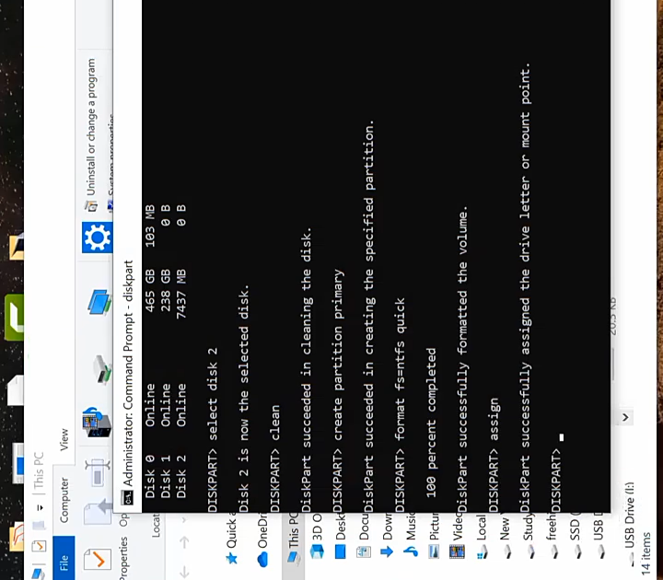This screenshot has height=580, width=663.
Task: Click the 'create partition primary' command text
Action: 338,355
